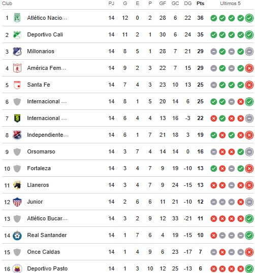Click América Femenino's latest loss indicator
This screenshot has height=273, width=255.
249,68
